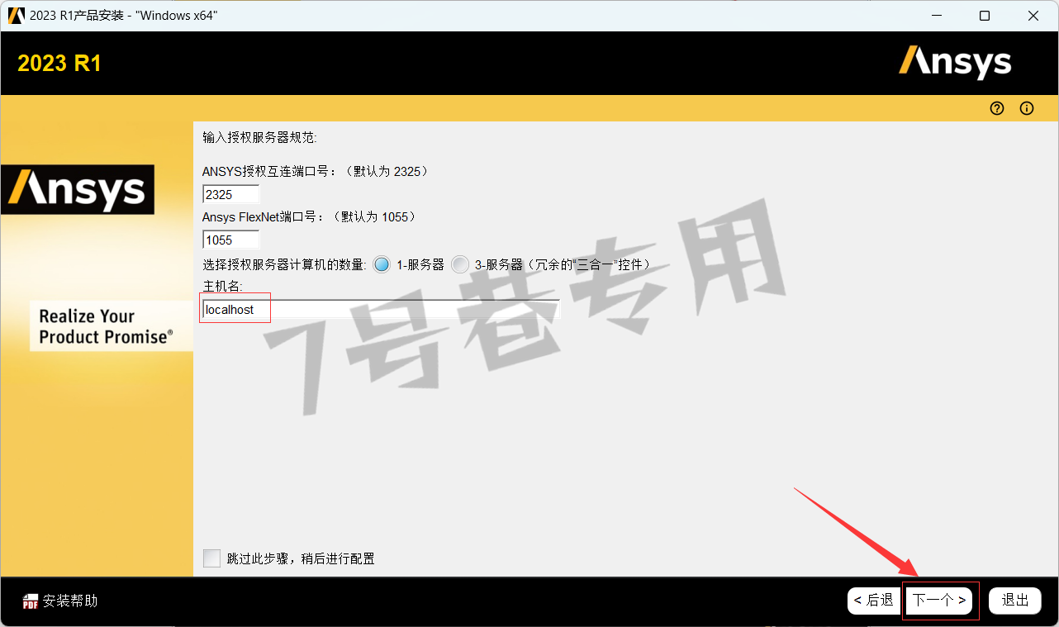
Task: Close the installer window
Action: pyautogui.click(x=1033, y=16)
